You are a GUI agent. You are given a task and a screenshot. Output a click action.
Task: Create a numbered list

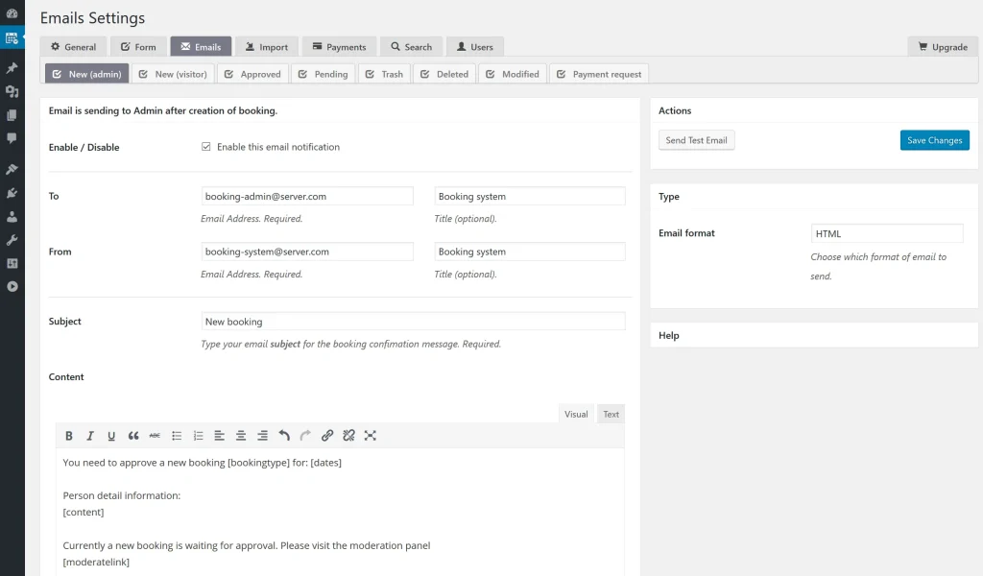[198, 435]
